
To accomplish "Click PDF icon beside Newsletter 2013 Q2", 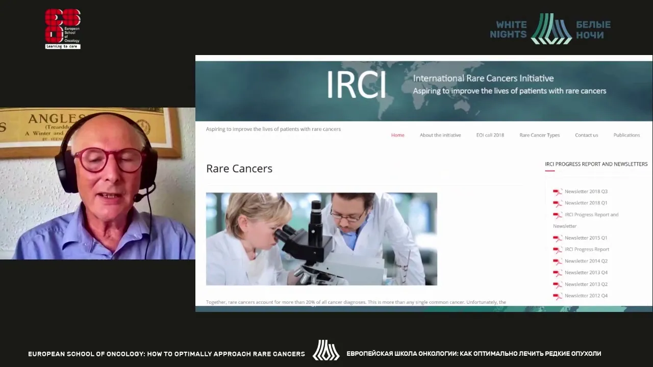I will 558,285.
